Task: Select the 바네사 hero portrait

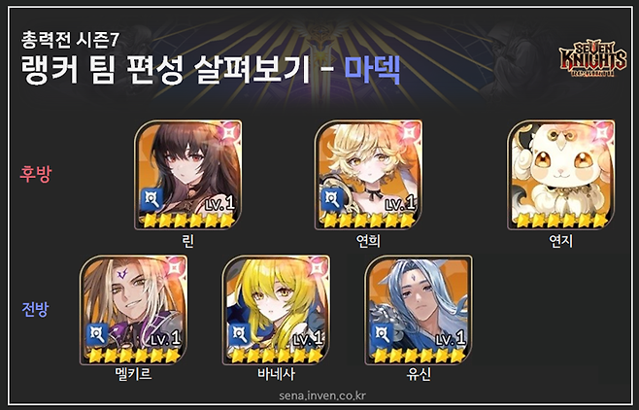Action: point(277,310)
